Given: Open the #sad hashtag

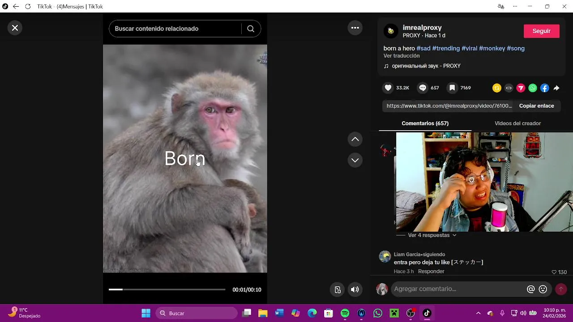Looking at the screenshot, I should [x=423, y=48].
